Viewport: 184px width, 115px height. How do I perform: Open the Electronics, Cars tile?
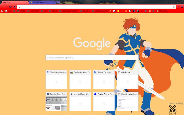80,79
